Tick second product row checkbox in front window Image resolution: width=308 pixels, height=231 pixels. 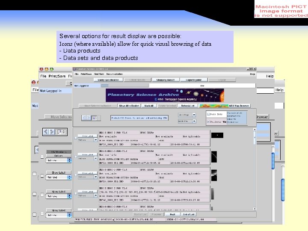tap(76, 157)
